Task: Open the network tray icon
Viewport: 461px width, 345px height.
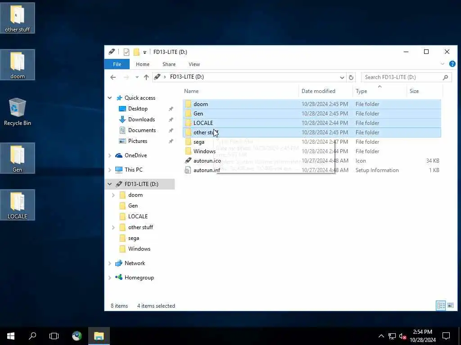Action: (x=392, y=336)
